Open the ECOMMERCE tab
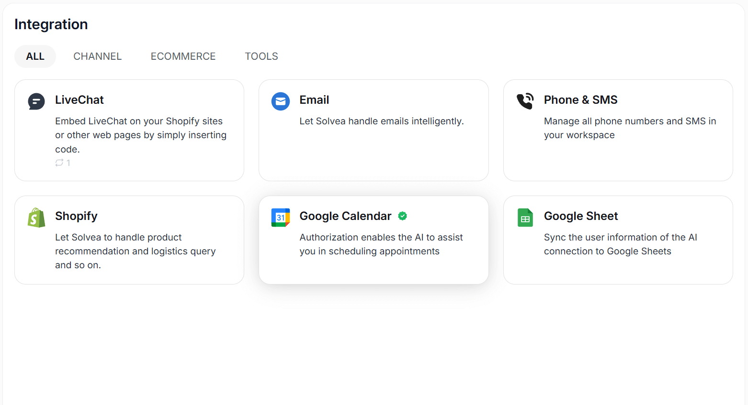 coord(183,56)
